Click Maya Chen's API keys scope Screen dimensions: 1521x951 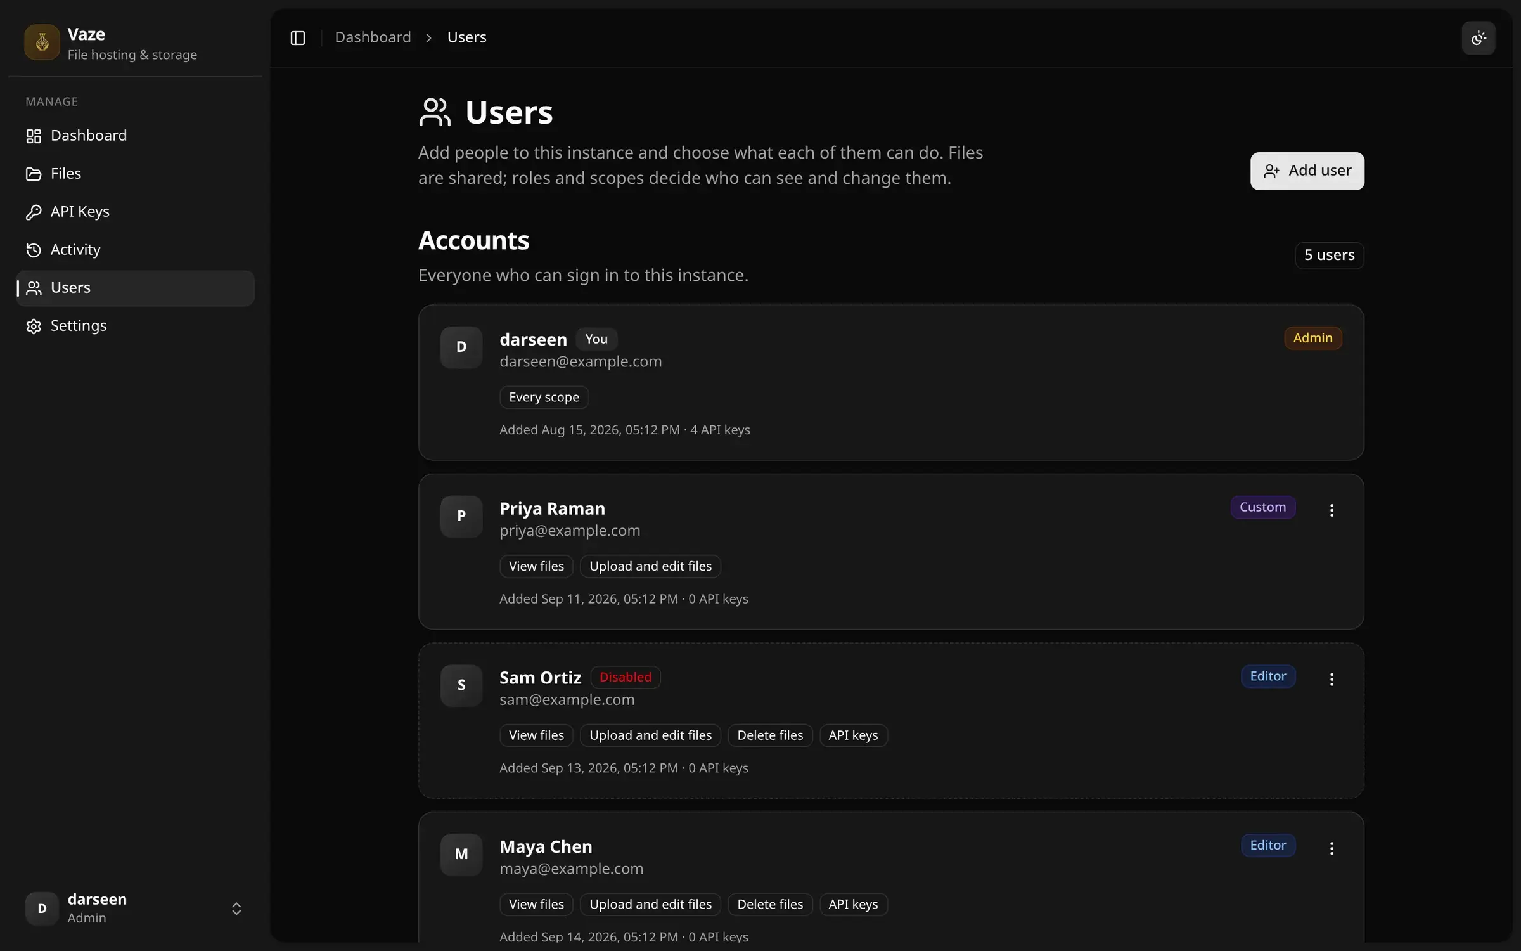[x=853, y=904]
